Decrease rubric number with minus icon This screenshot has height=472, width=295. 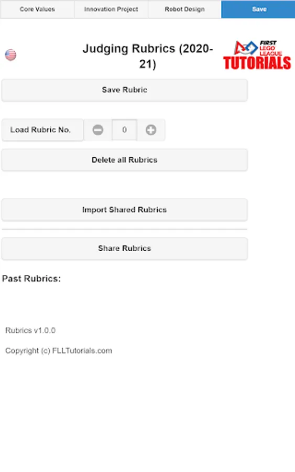[98, 130]
